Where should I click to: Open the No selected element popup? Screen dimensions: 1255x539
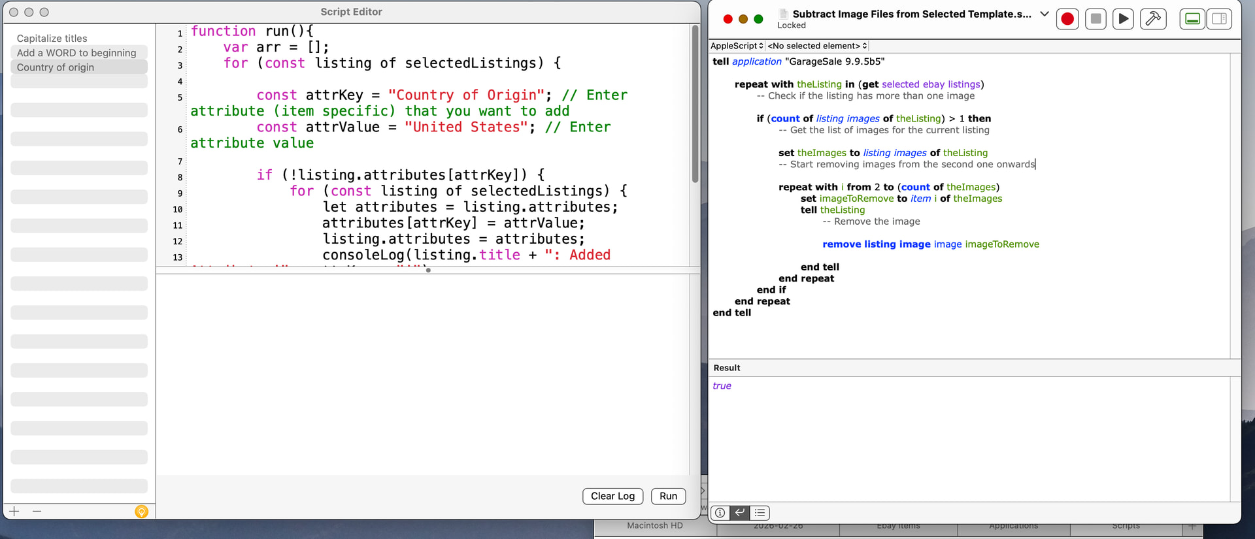(x=817, y=46)
